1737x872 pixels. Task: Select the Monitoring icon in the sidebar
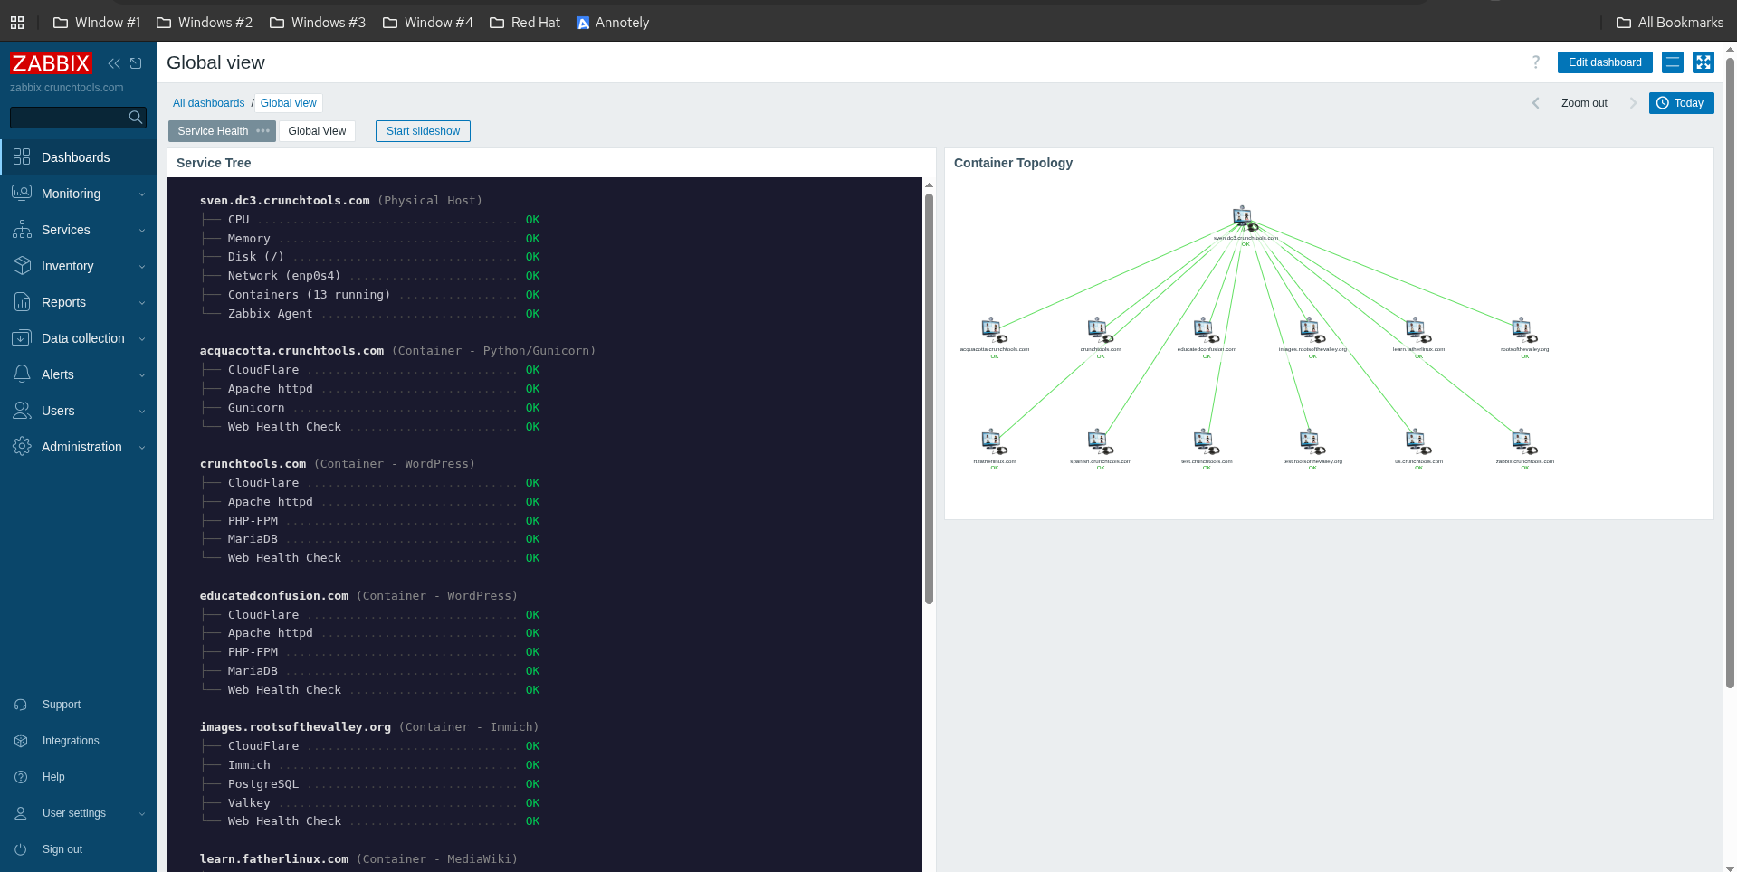[x=22, y=194]
